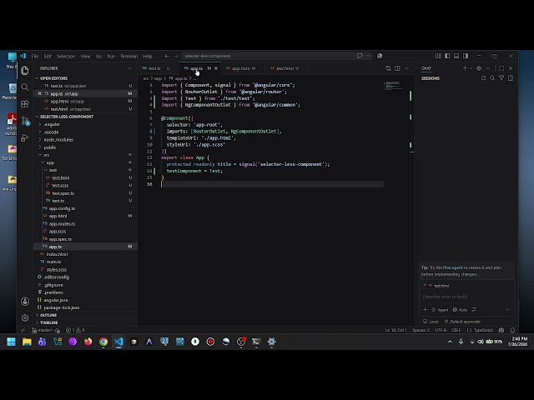This screenshot has width=534, height=400.
Task: Toggle the Primary Side Bar
Action: click(447, 56)
